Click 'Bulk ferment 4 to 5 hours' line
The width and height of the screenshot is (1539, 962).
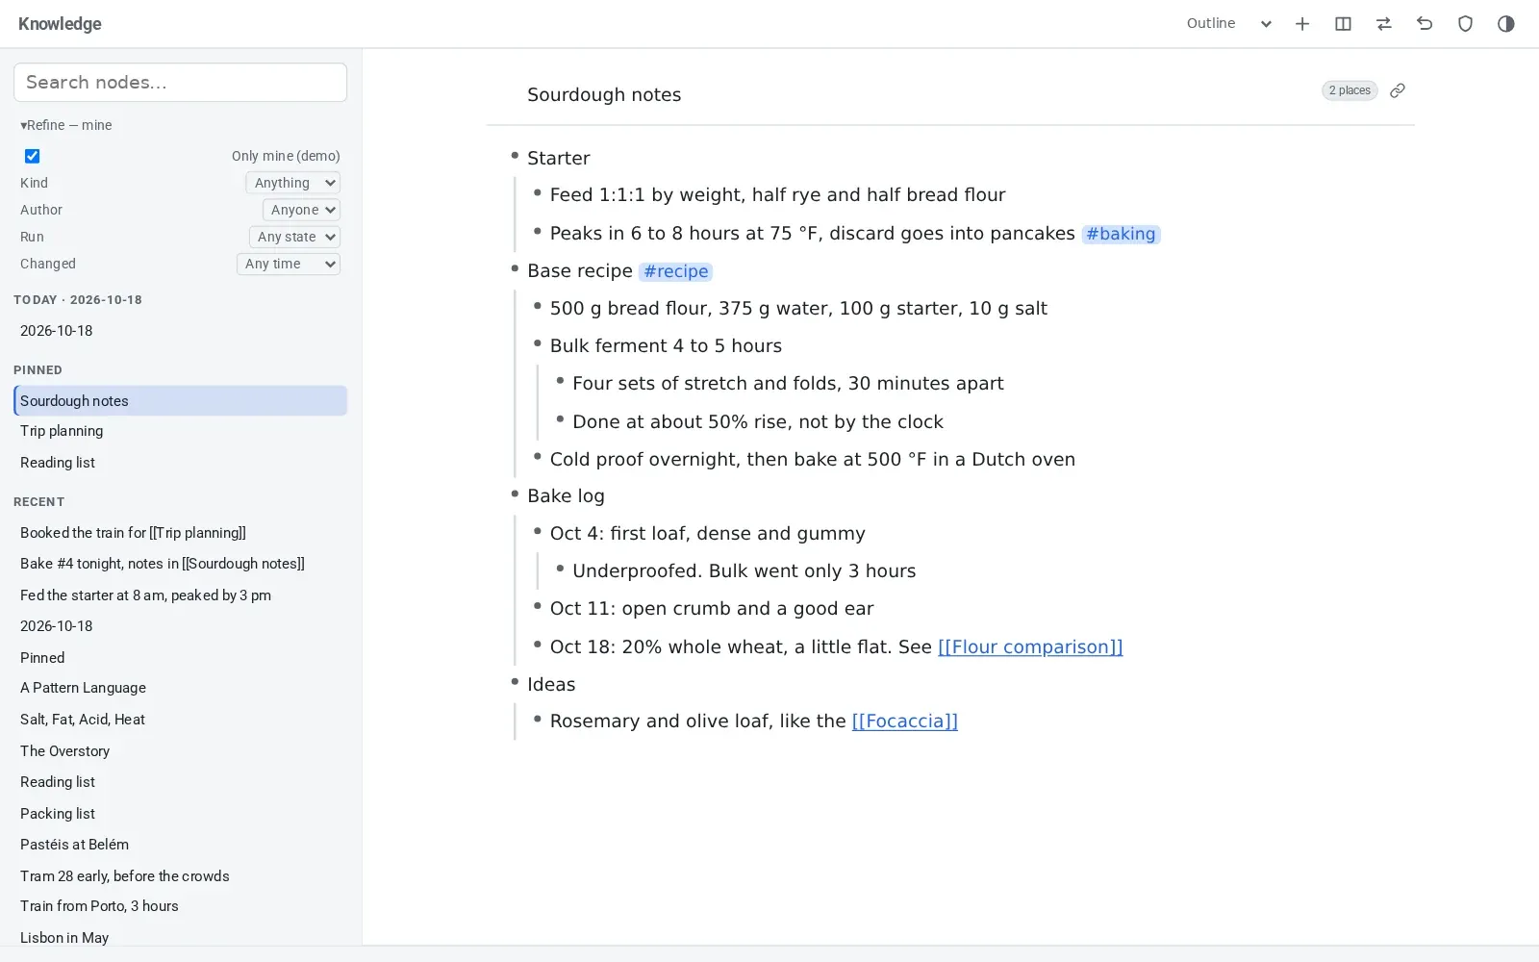pyautogui.click(x=666, y=346)
